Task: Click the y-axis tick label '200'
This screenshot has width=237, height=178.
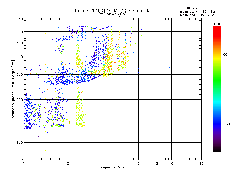Action: (x=20, y=100)
